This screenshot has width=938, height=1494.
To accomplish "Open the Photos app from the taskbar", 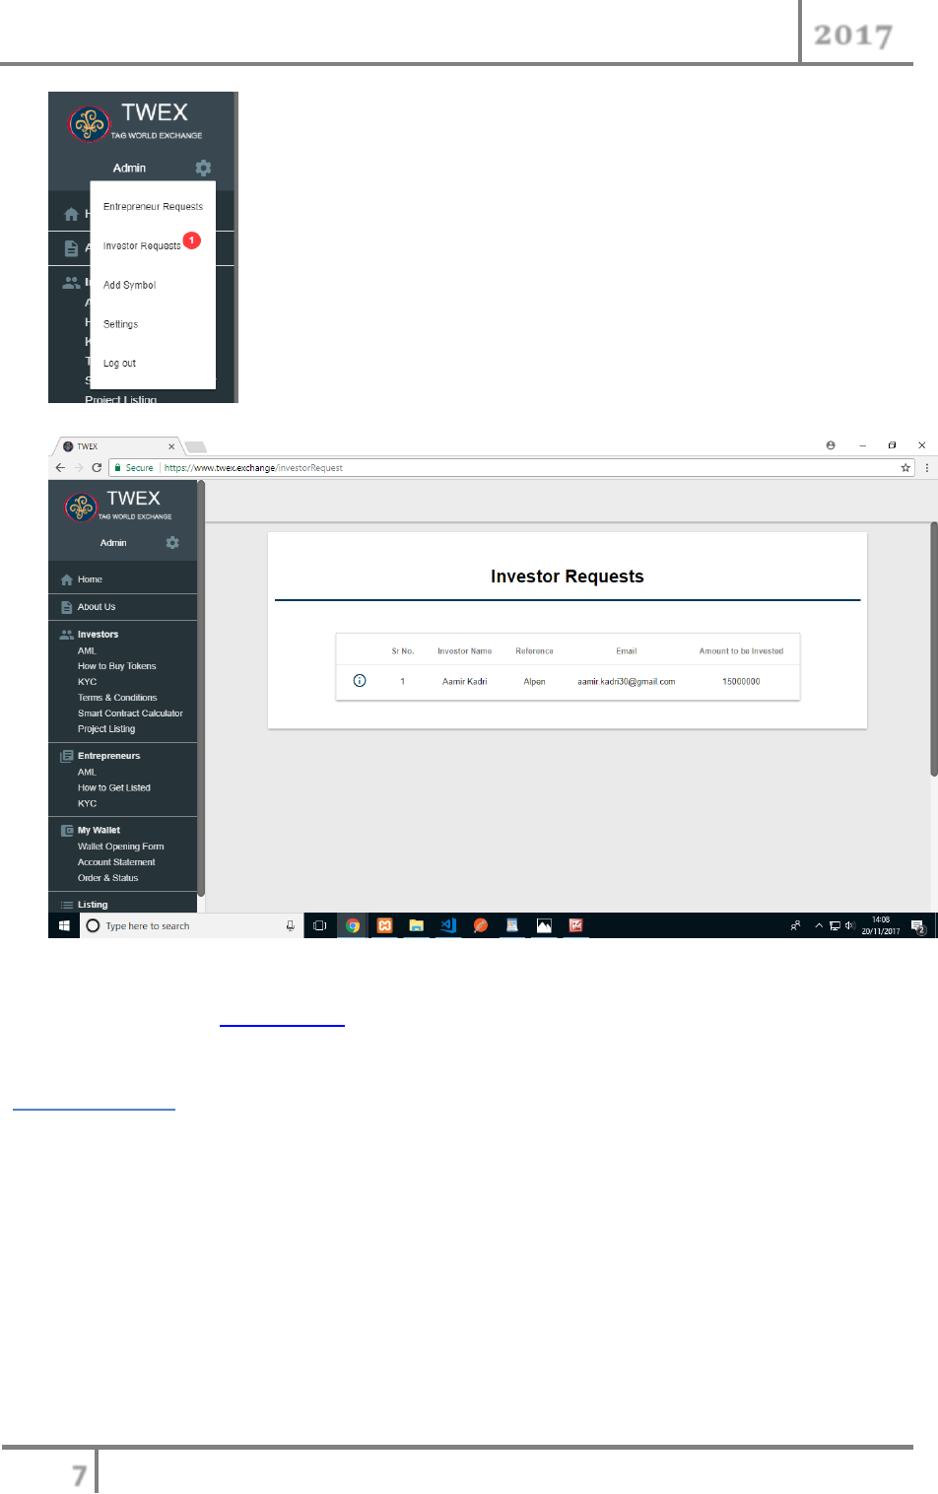I will point(544,925).
